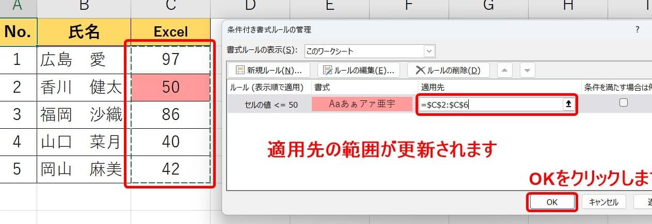The image size is (652, 224).
Task: Click the applies-to field =$C$2:$C$6
Action: coord(489,105)
